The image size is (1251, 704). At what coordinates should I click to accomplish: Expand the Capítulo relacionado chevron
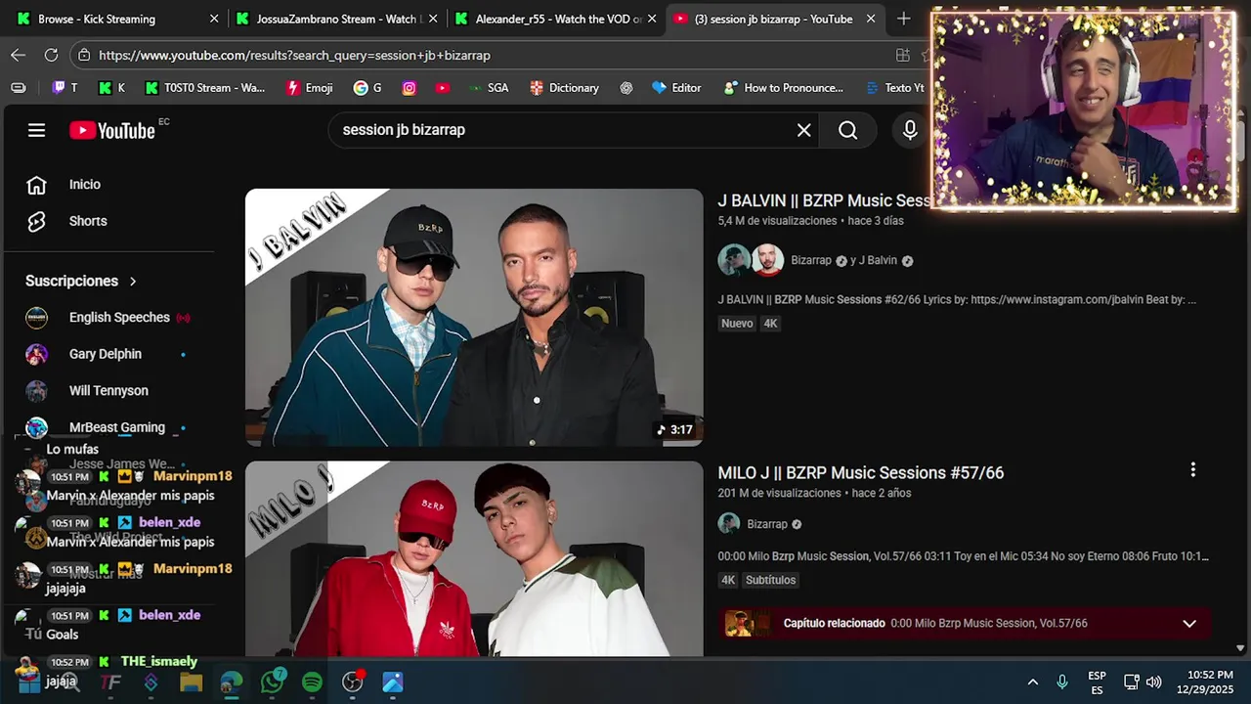point(1189,624)
